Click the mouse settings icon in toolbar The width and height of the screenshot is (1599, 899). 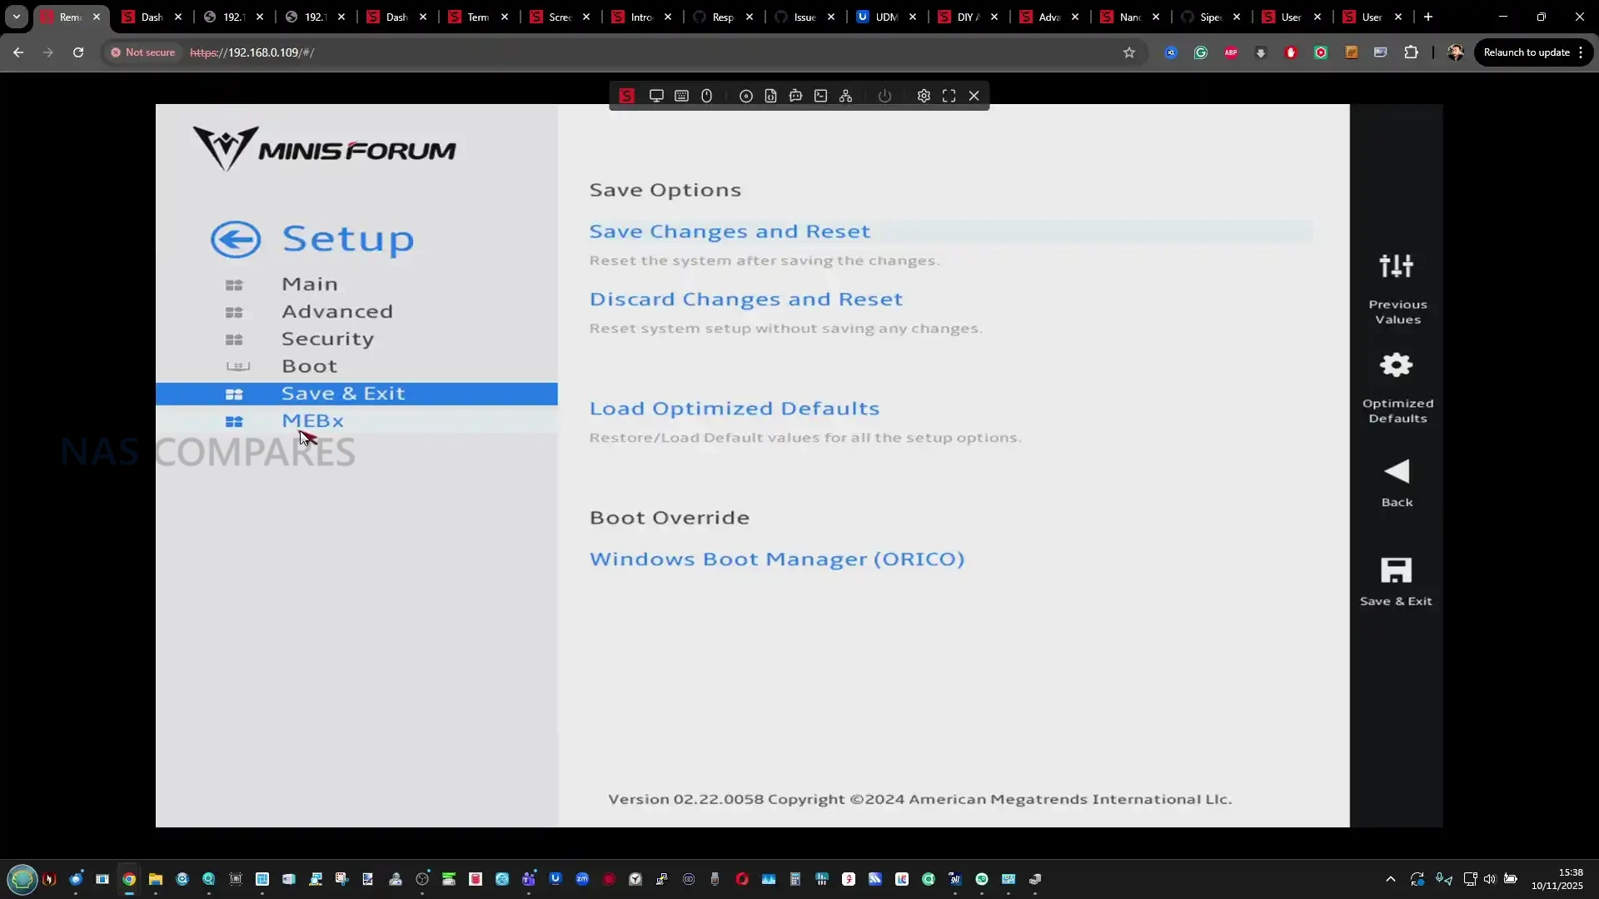click(x=706, y=96)
